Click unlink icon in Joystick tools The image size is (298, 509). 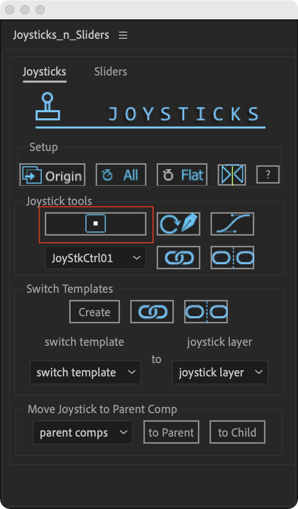tap(232, 258)
